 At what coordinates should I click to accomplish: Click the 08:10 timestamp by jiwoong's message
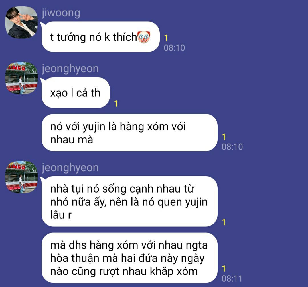175,48
